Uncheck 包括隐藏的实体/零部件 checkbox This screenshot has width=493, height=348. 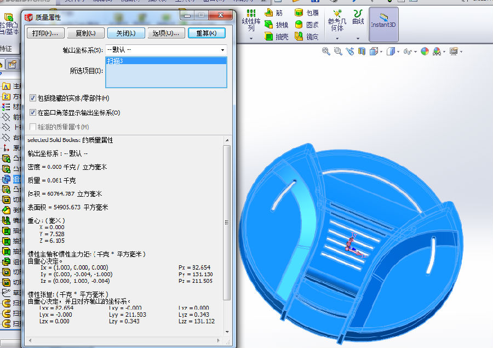click(33, 98)
